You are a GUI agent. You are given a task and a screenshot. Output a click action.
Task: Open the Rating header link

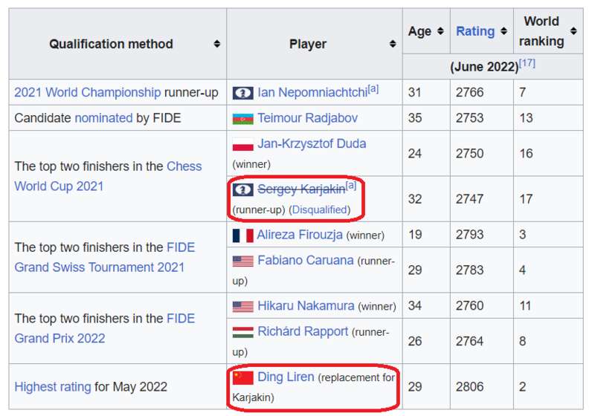(x=475, y=31)
